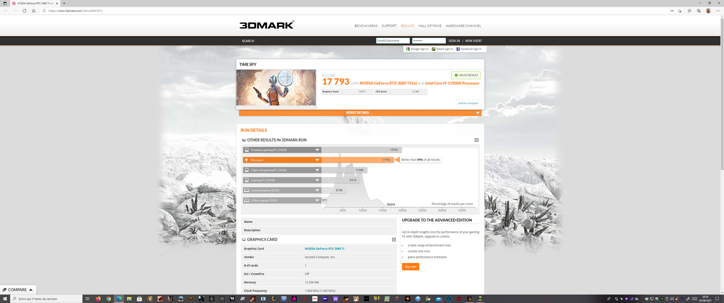Screen dimensions: 724x303
Task: Click the Graphics Score value 19 077
Action: (x=362, y=92)
